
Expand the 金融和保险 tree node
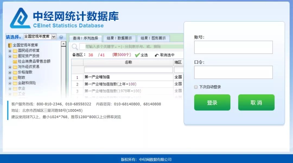point(10,83)
